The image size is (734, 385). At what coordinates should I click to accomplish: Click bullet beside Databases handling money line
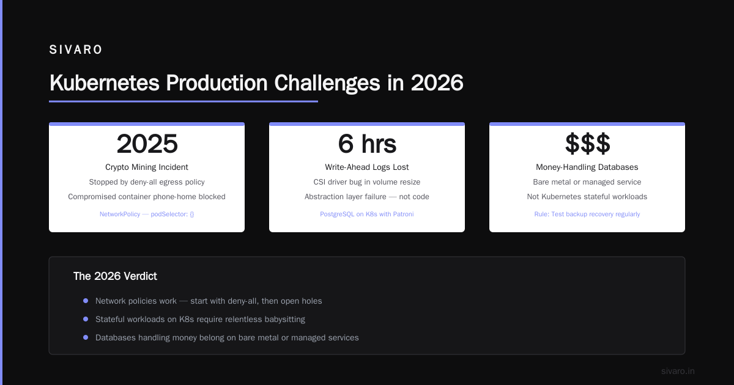[86, 337]
